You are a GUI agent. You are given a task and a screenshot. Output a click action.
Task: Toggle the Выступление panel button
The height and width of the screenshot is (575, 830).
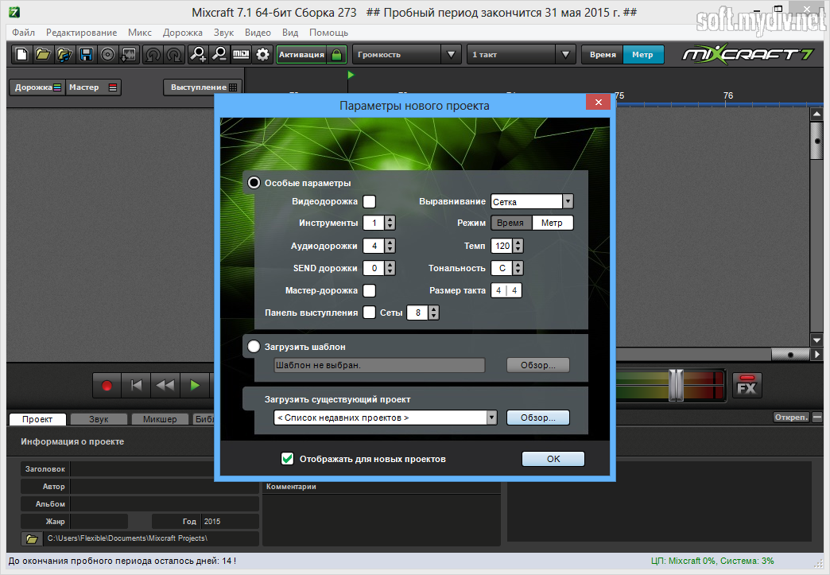pos(203,87)
